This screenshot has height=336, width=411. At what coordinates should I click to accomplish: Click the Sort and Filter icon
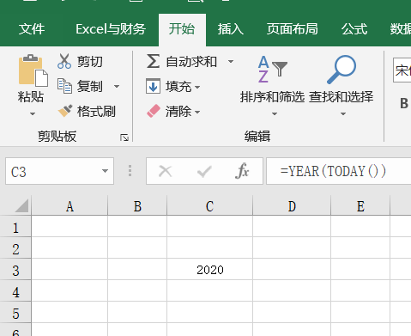[x=273, y=70]
